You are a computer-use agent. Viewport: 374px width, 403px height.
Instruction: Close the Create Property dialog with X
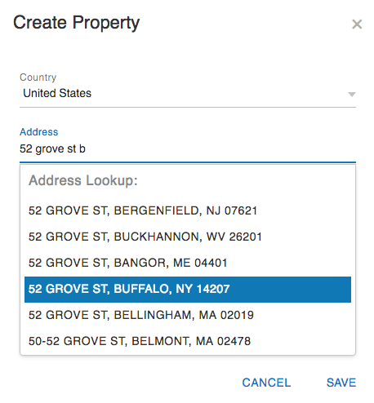(x=357, y=24)
